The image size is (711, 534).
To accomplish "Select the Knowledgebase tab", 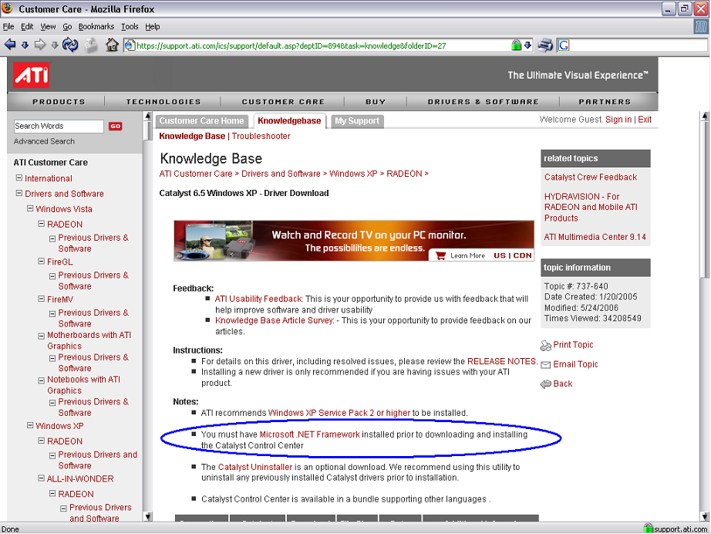I will 289,121.
